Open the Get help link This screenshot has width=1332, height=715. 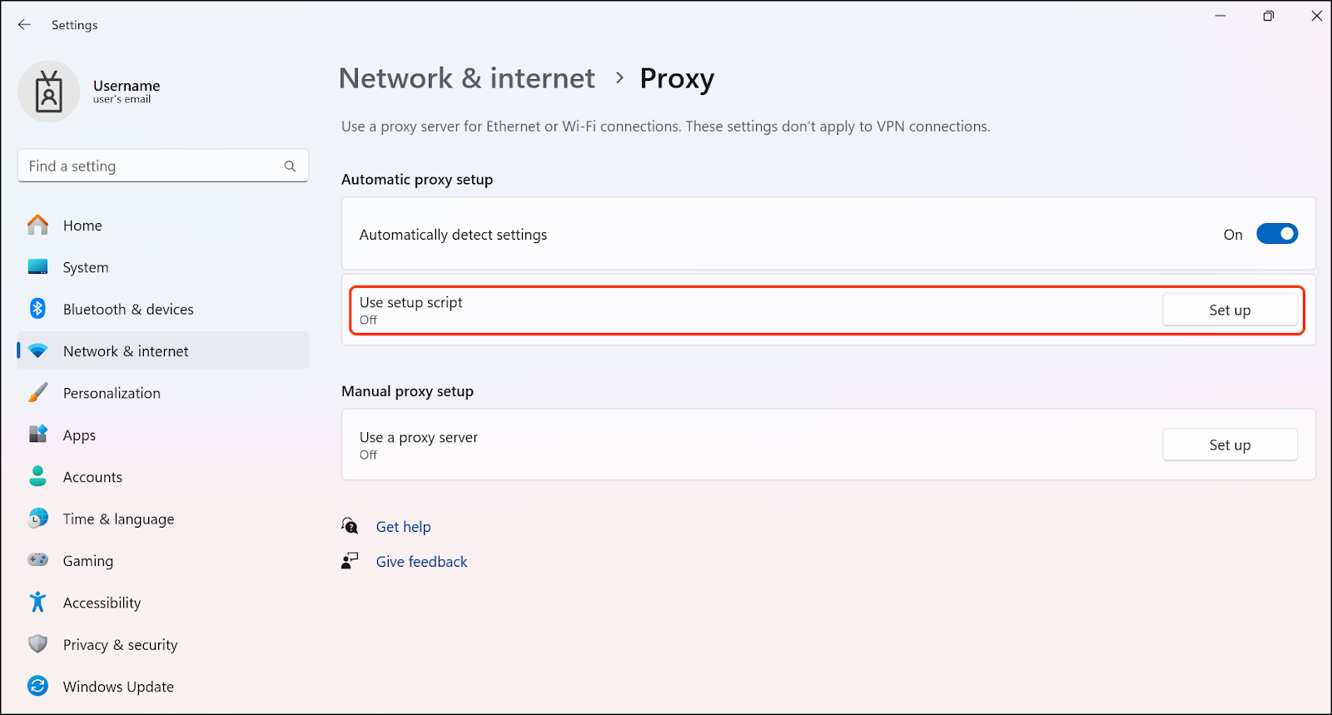click(x=404, y=527)
